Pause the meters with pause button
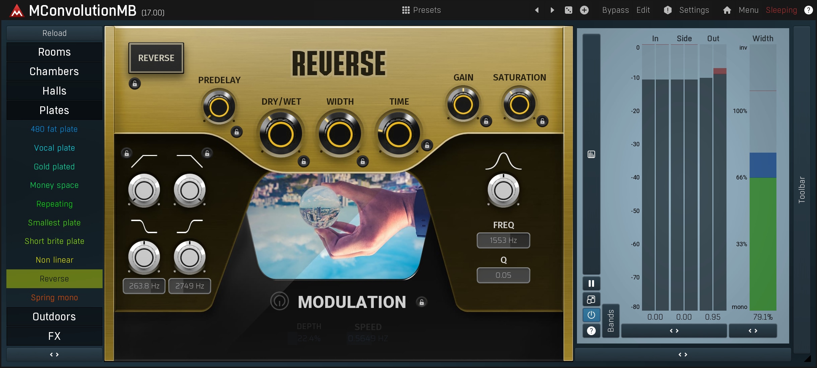Screen dimensions: 817x368 pos(591,283)
